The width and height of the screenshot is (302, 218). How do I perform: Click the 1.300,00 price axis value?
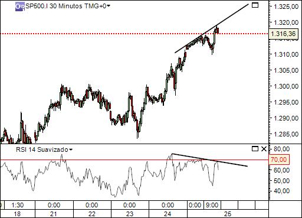pos(286,86)
